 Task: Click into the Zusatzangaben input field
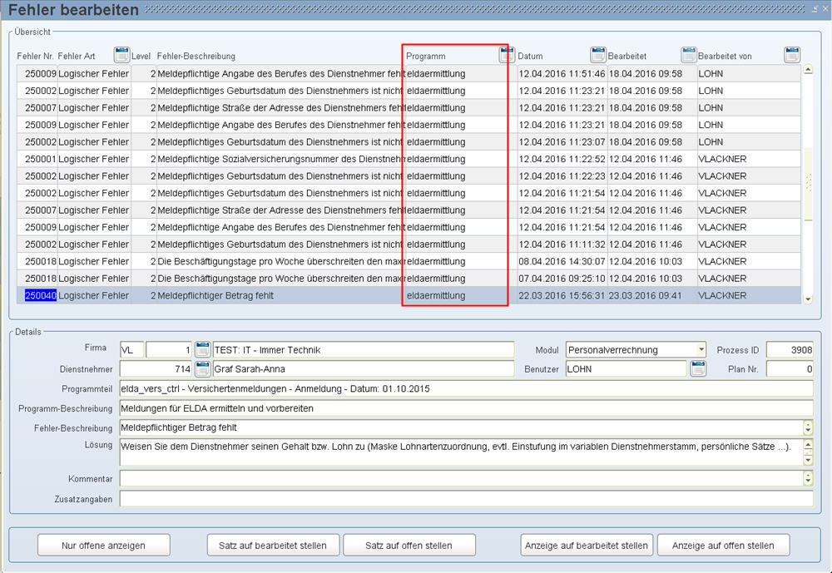coord(466,499)
